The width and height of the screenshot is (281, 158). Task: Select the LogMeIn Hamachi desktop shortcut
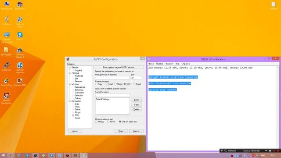[20, 68]
